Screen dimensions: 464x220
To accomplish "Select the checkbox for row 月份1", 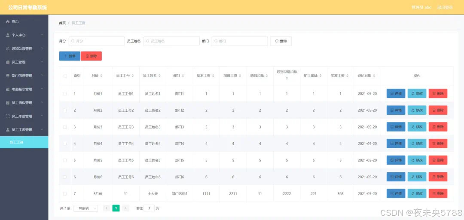I will coord(65,94).
